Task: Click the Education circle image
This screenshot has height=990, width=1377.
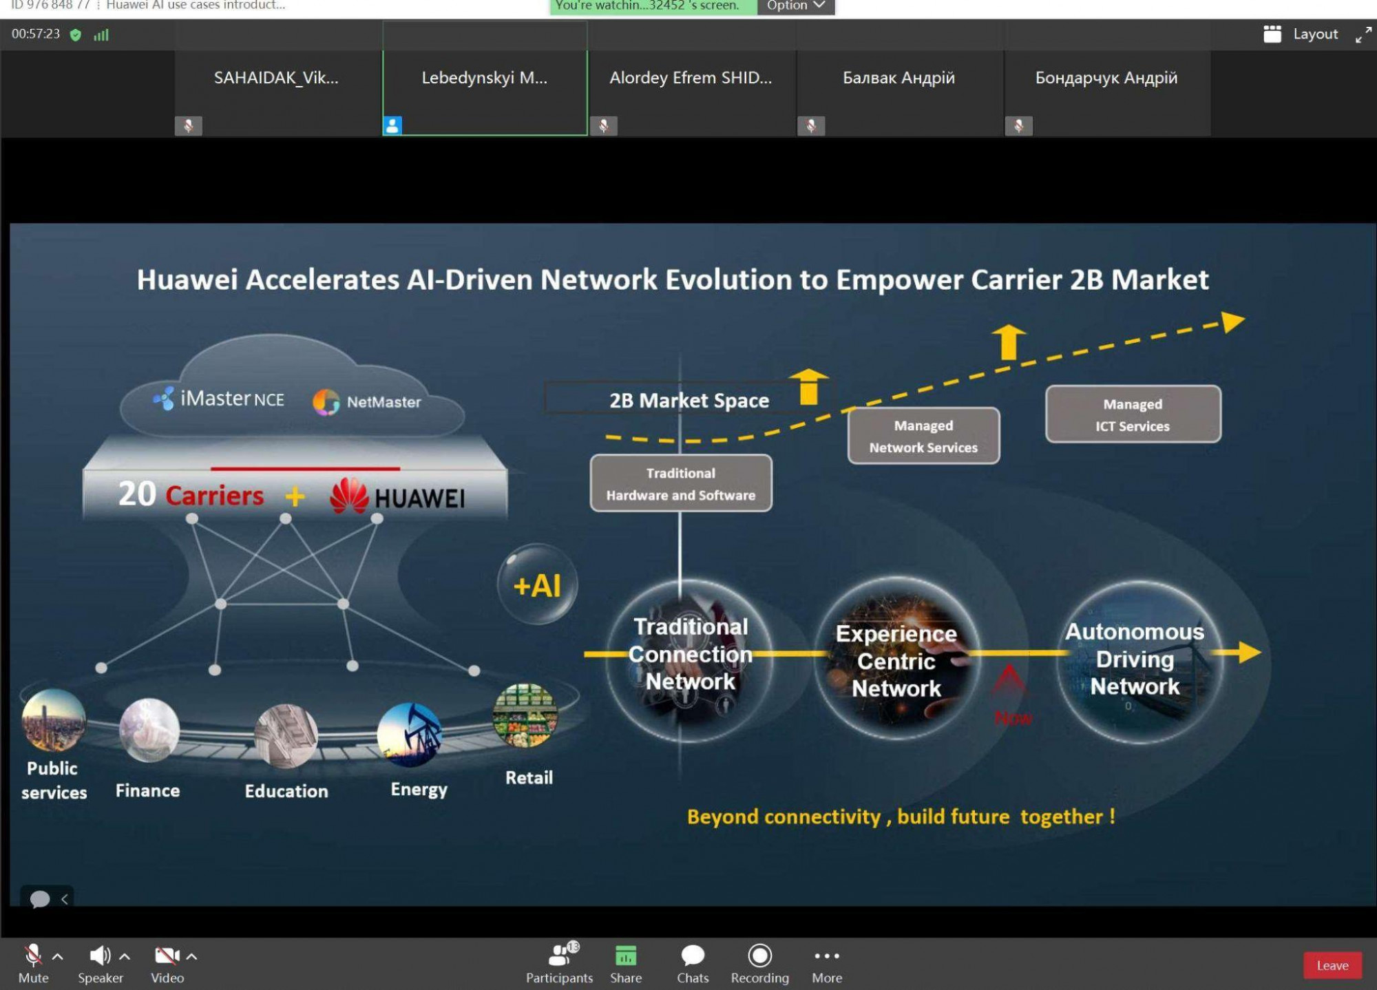Action: (286, 736)
